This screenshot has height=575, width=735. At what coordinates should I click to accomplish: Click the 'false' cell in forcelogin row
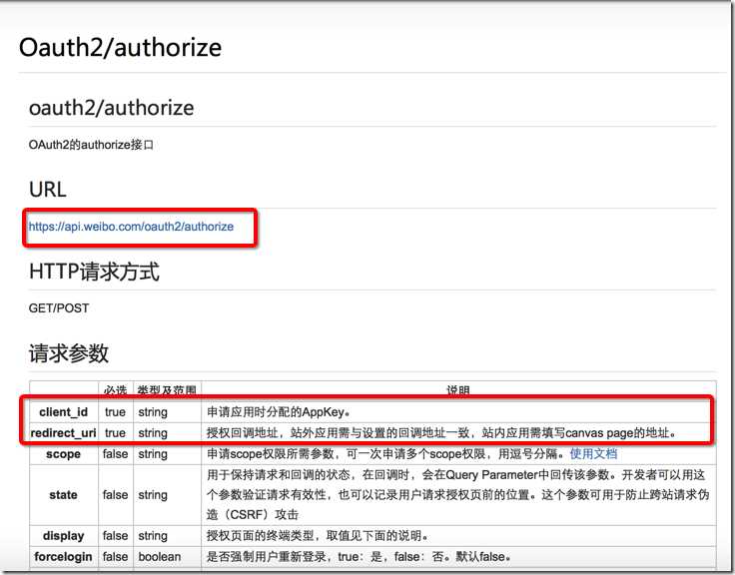[116, 557]
